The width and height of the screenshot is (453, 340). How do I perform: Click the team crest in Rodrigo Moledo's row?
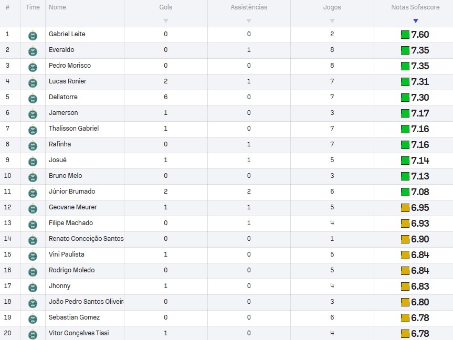point(33,271)
